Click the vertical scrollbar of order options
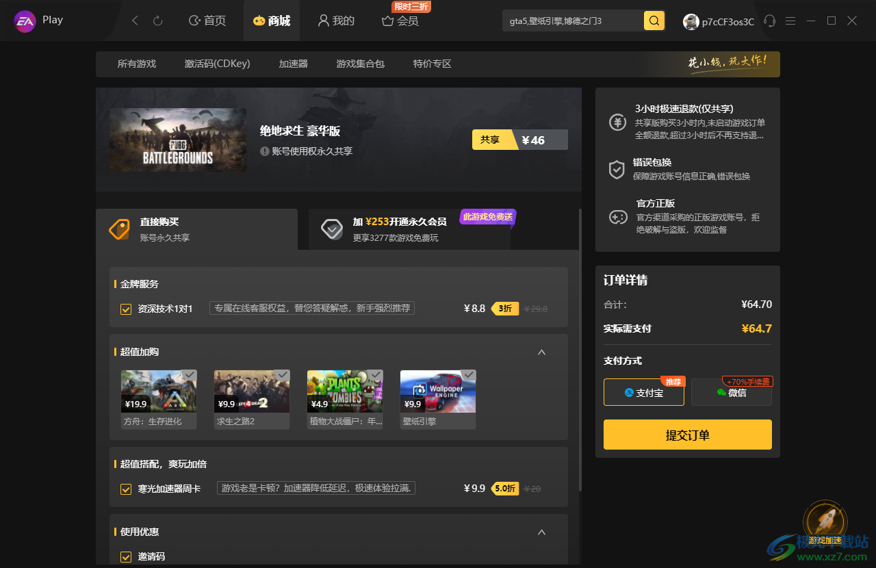The image size is (876, 568). click(581, 349)
